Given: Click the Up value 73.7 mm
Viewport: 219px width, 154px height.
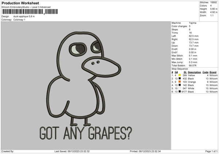Looking at the screenshot, I should 193,42.
